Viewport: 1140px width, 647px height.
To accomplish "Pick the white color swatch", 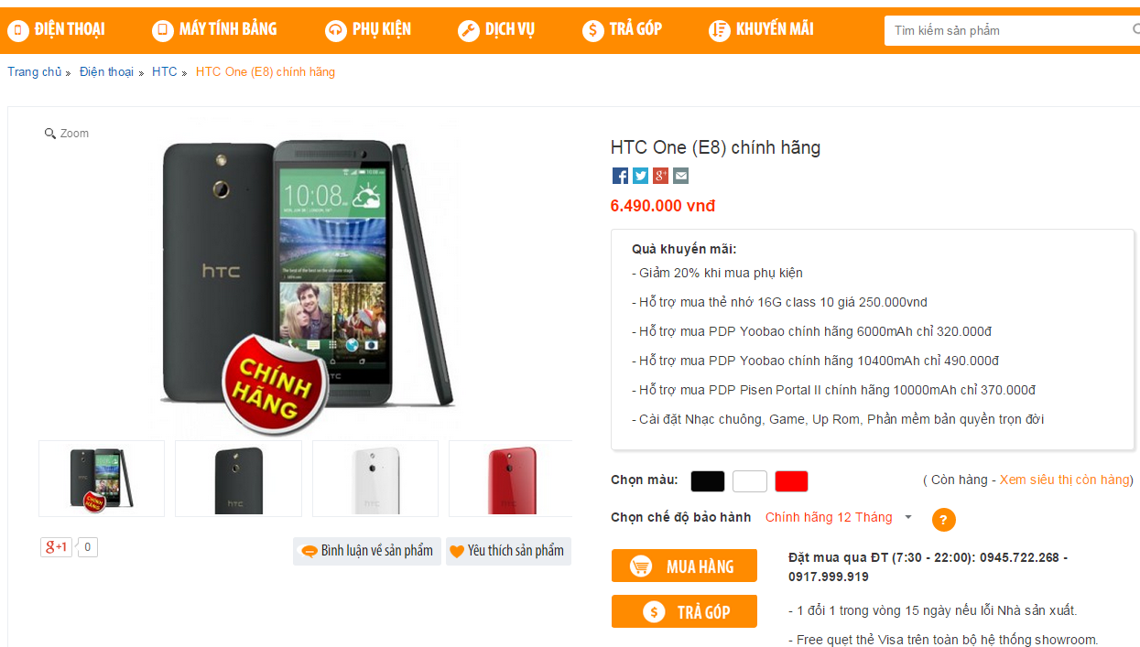I will coord(749,480).
